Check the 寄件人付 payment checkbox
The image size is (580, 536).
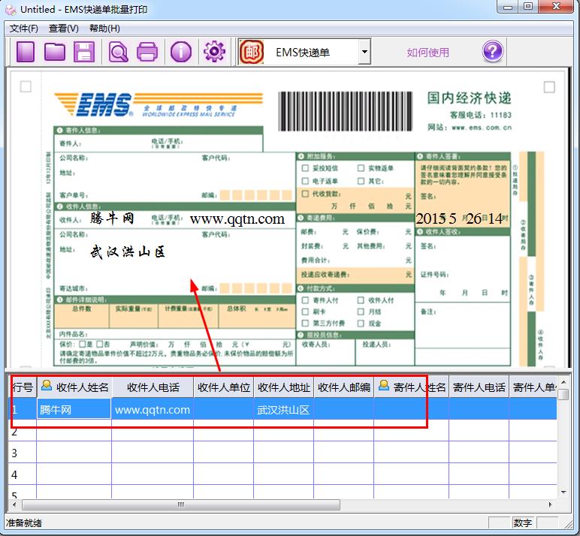[x=306, y=300]
